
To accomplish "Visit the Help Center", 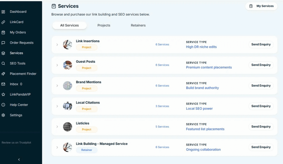I will tap(18, 105).
